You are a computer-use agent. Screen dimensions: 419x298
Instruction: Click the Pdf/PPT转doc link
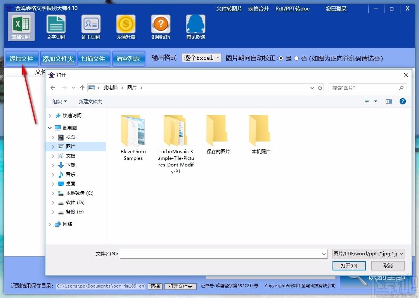[293, 9]
